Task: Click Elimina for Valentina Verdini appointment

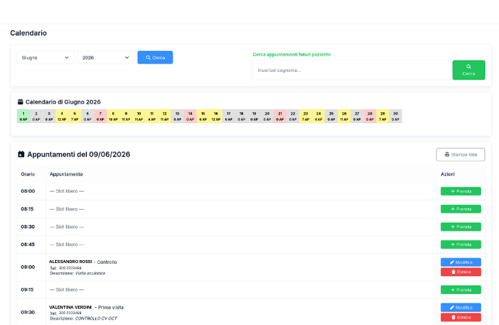Action: point(461,317)
